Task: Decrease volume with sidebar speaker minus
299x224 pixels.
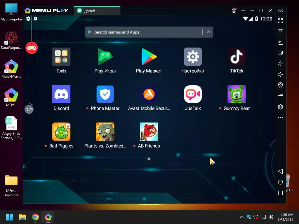Action: click(x=280, y=74)
